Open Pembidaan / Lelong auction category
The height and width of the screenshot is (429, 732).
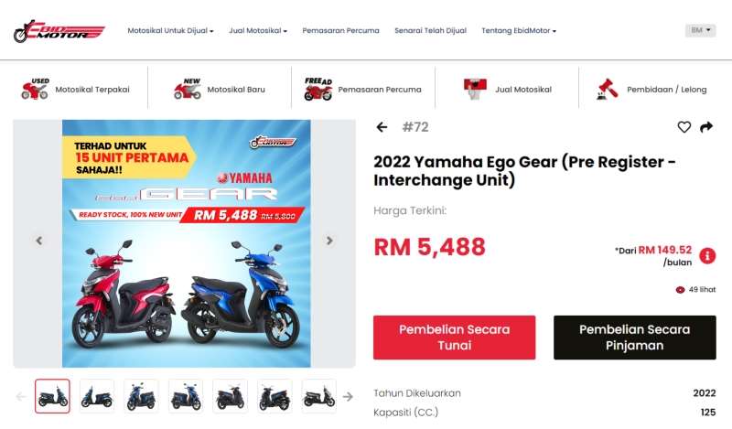(651, 89)
